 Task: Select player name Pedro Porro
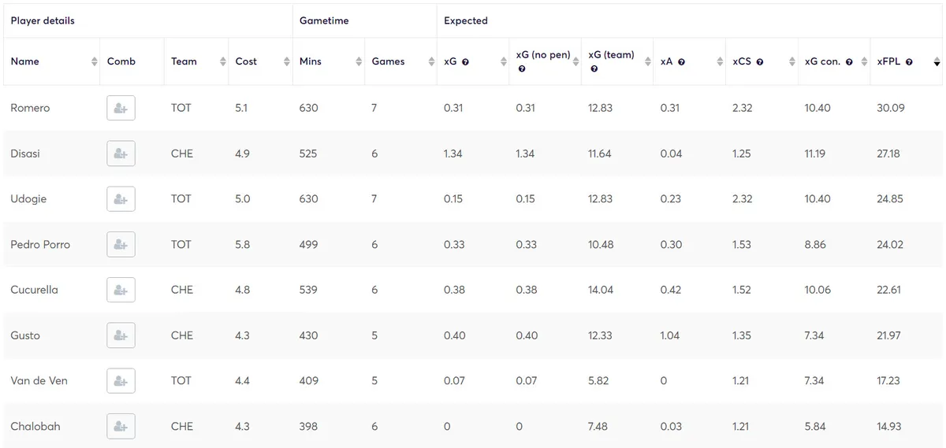[40, 244]
